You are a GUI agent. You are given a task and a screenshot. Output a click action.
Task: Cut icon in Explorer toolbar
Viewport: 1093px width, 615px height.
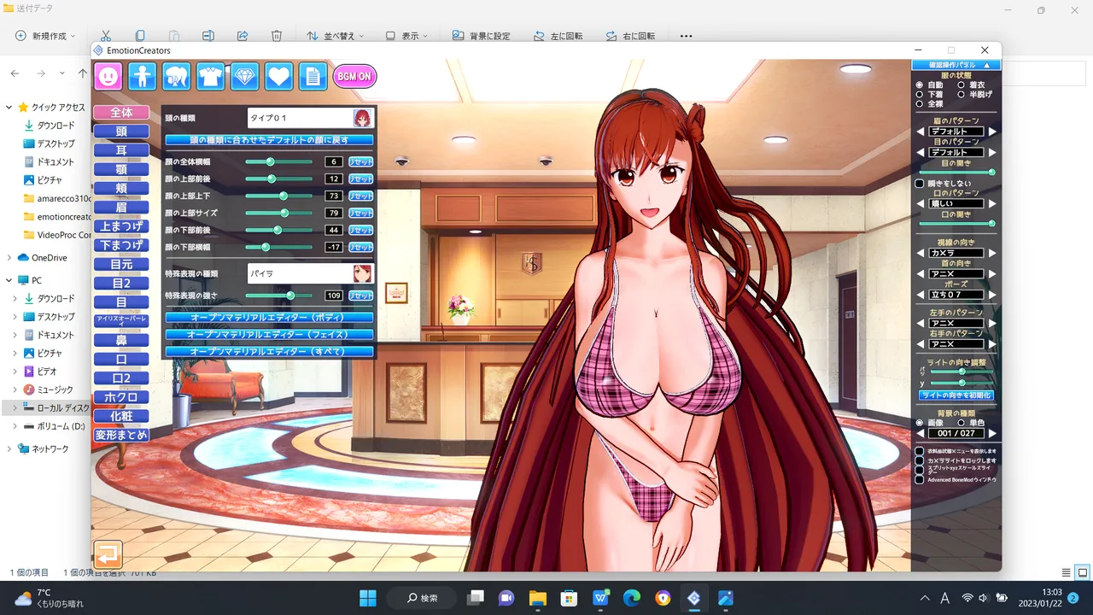pyautogui.click(x=106, y=36)
